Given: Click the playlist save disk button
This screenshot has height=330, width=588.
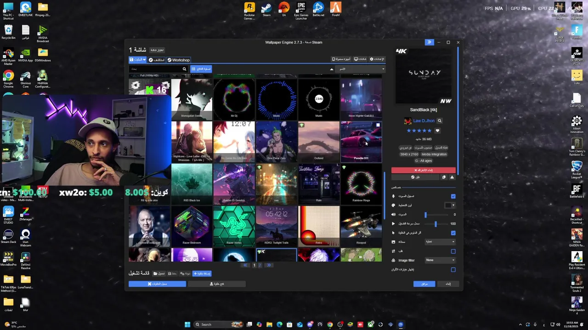Looking at the screenshot, I should pos(172,274).
